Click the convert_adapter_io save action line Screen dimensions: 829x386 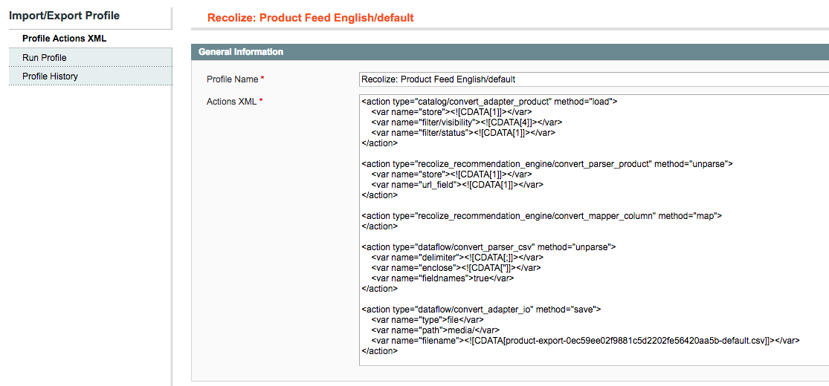pos(481,309)
